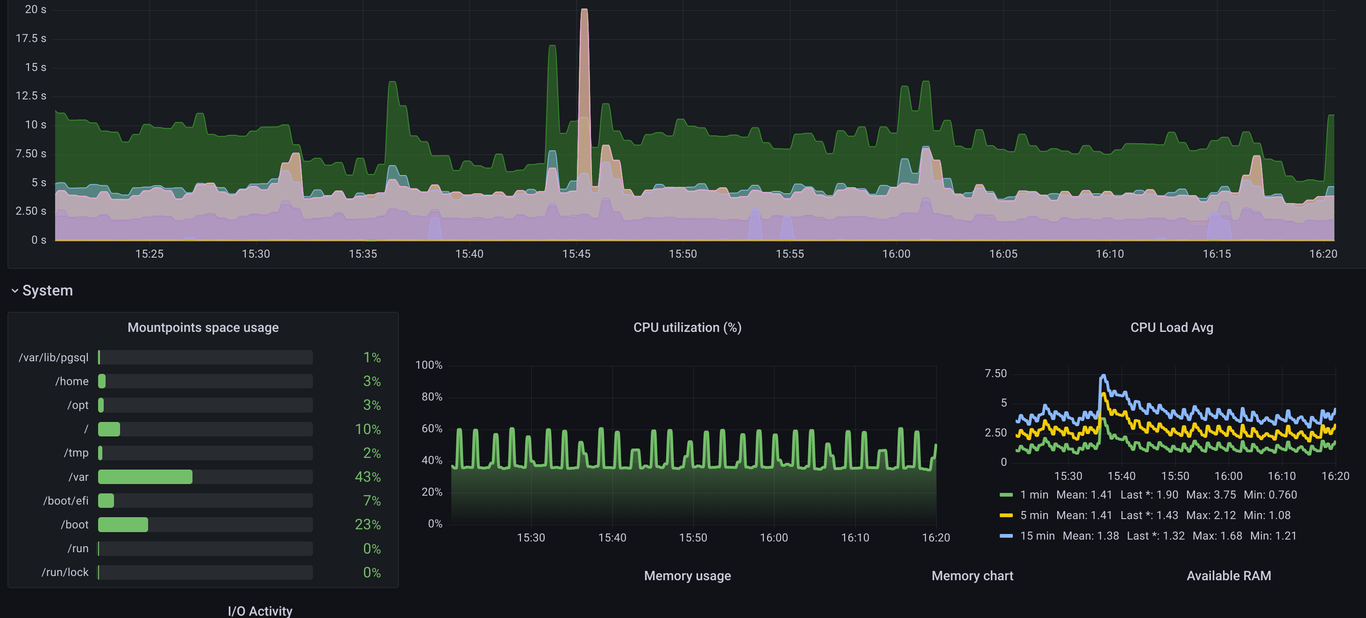Click the 43% value for /var

[368, 477]
